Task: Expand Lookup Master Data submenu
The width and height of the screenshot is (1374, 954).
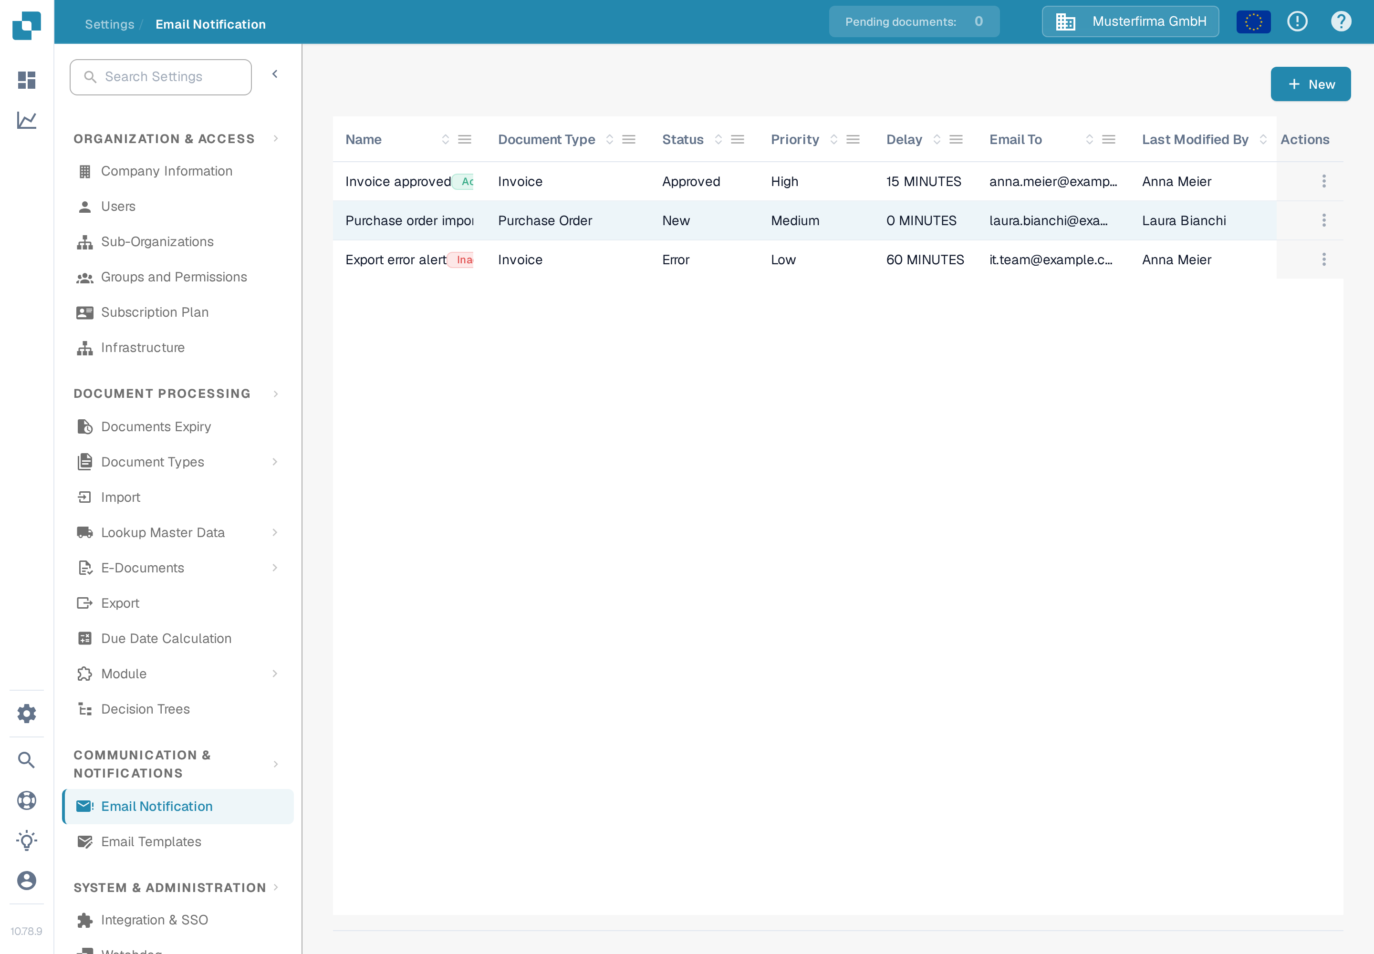Action: (x=275, y=533)
